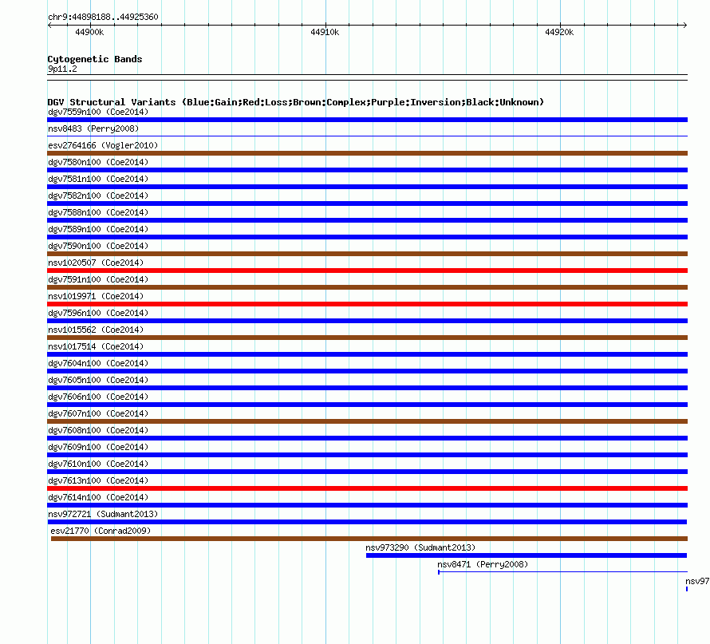This screenshot has height=644, width=710.
Task: Click the right arrow end of the ruler
Action: (x=684, y=25)
